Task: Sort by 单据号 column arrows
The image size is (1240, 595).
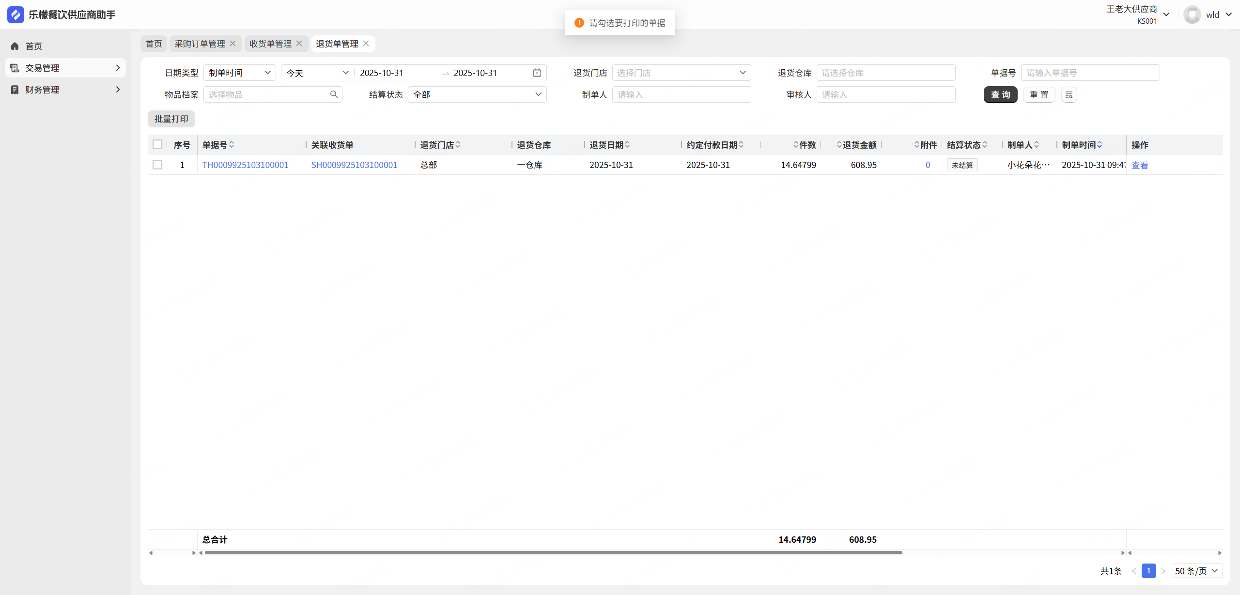Action: click(x=232, y=145)
